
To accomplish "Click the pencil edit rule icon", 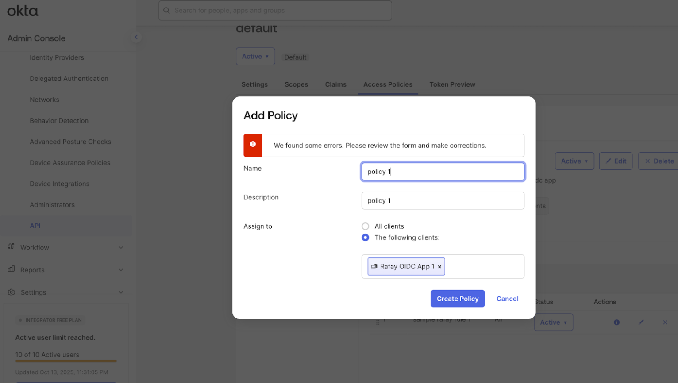I will (641, 322).
